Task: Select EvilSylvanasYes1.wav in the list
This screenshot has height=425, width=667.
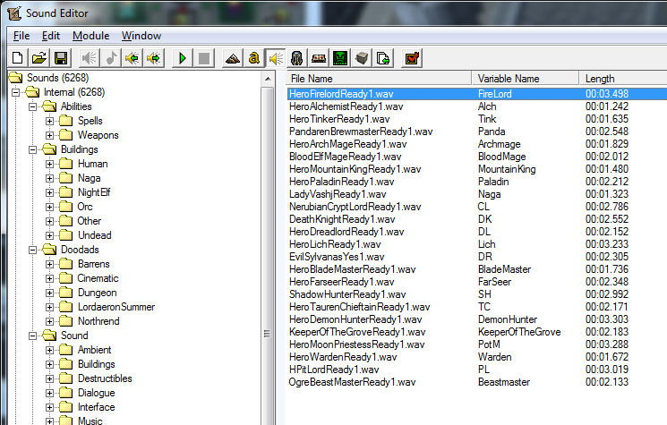Action: point(337,257)
